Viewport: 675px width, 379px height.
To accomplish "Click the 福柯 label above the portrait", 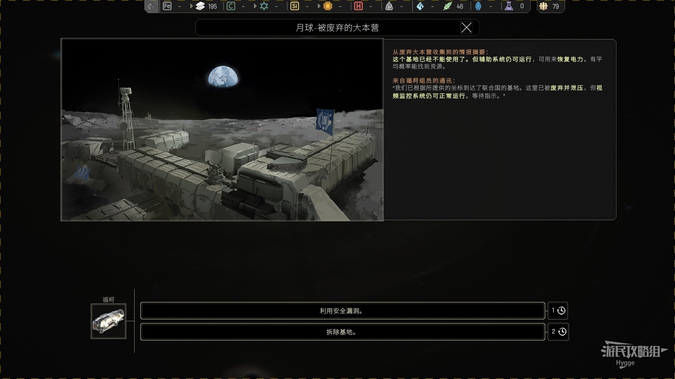I will [x=108, y=300].
